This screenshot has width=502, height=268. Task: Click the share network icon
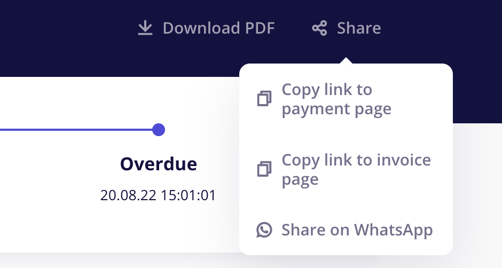319,28
